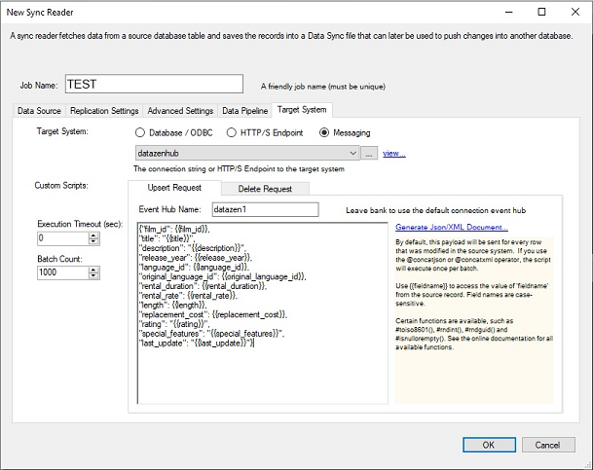Click the "special_features" line in the script

[212, 334]
